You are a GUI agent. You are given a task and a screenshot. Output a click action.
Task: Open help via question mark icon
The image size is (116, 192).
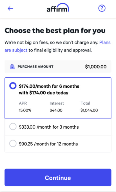pos(102,8)
